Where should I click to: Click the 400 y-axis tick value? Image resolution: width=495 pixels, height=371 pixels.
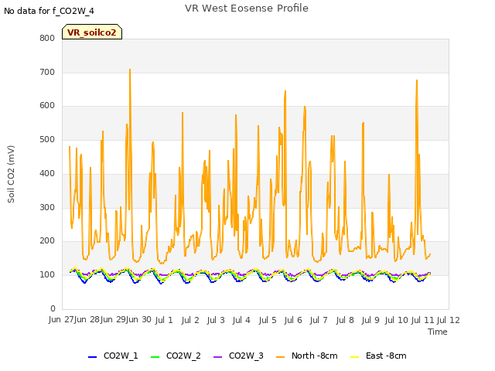[x=47, y=173]
